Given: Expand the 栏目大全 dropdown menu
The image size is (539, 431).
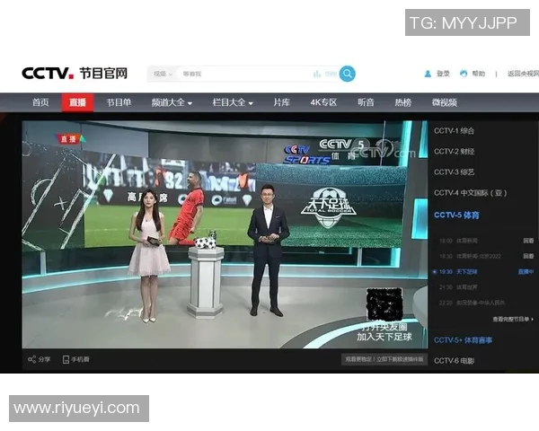Looking at the screenshot, I should tap(233, 102).
